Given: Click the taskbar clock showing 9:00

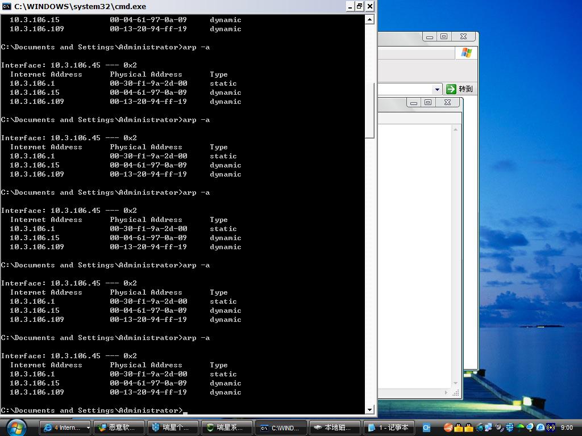Looking at the screenshot, I should click(567, 428).
